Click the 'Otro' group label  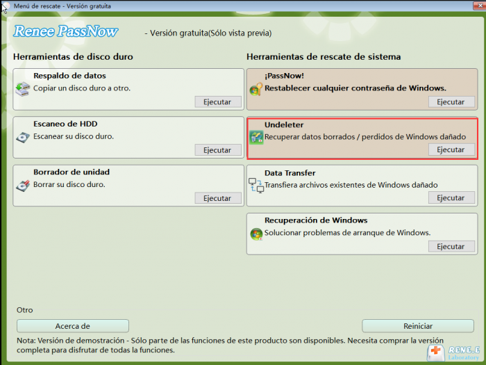[25, 310]
